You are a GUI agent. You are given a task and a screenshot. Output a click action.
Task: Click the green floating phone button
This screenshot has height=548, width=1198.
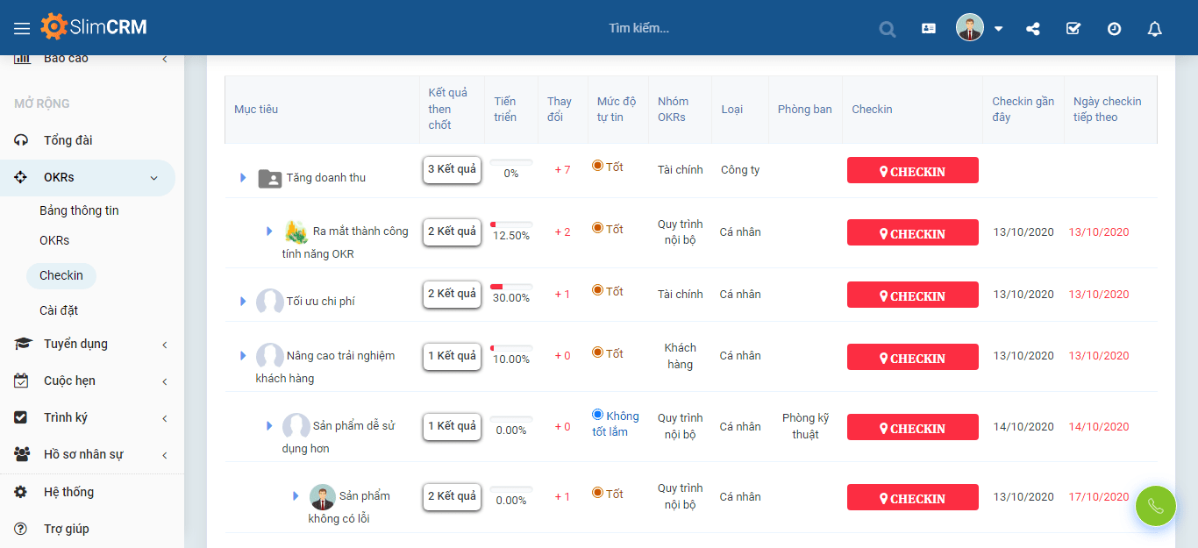[1155, 506]
